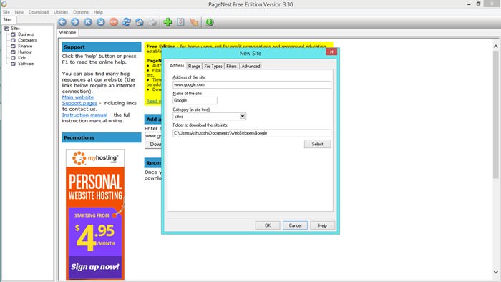Screen dimensions: 501x282
Task: Click the Address of the site field
Action: coord(252,84)
